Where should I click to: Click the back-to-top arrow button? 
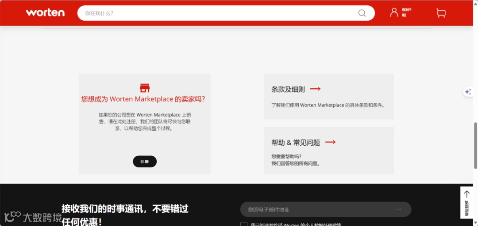(467, 202)
